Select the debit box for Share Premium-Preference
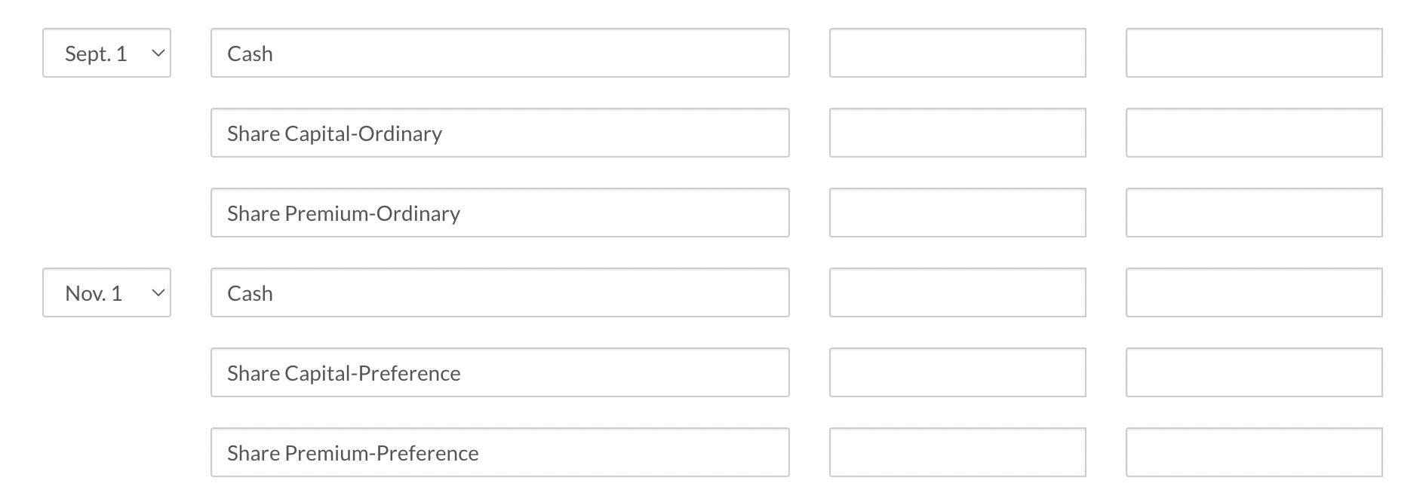1423x502 pixels. tap(957, 452)
